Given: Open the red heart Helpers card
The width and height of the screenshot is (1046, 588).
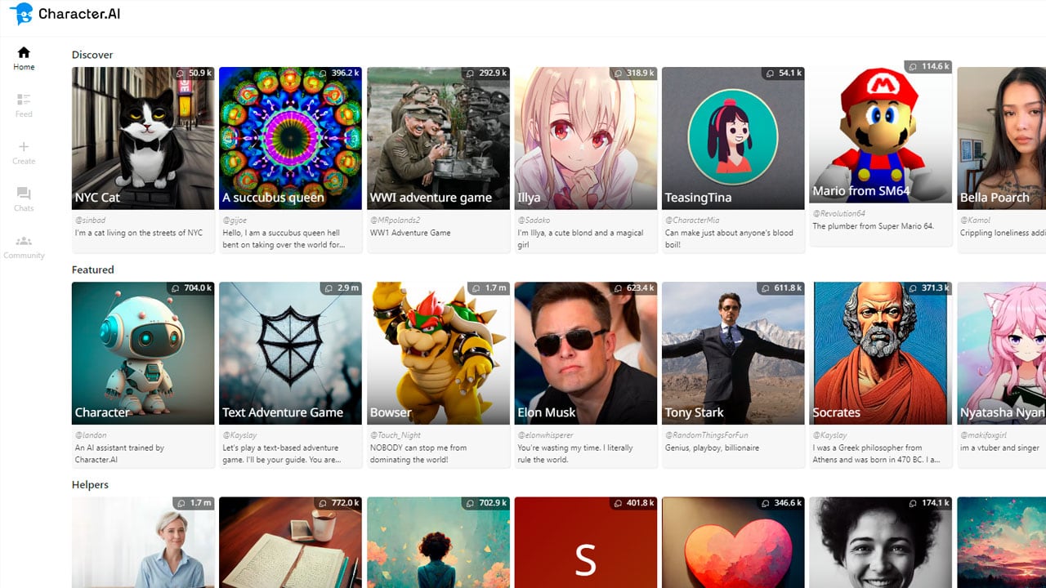Looking at the screenshot, I should 733,542.
